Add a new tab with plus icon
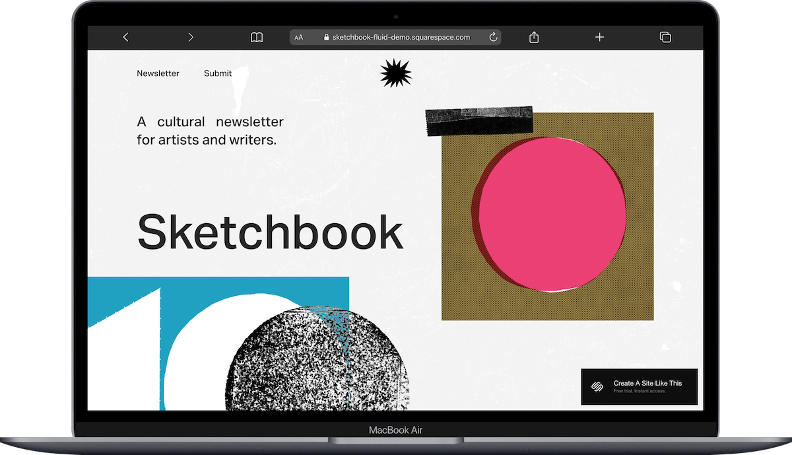 click(x=599, y=38)
